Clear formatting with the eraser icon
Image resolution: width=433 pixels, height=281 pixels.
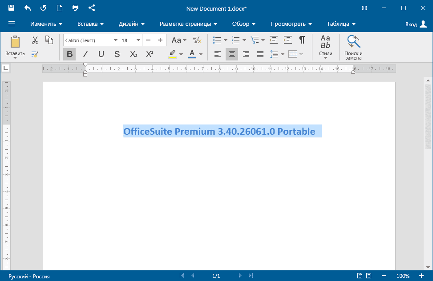[197, 40]
